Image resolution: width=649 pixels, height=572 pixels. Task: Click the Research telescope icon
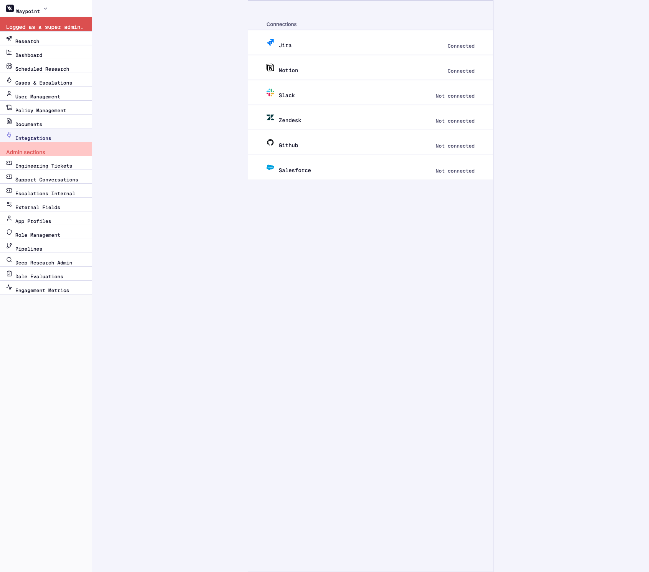(x=9, y=38)
